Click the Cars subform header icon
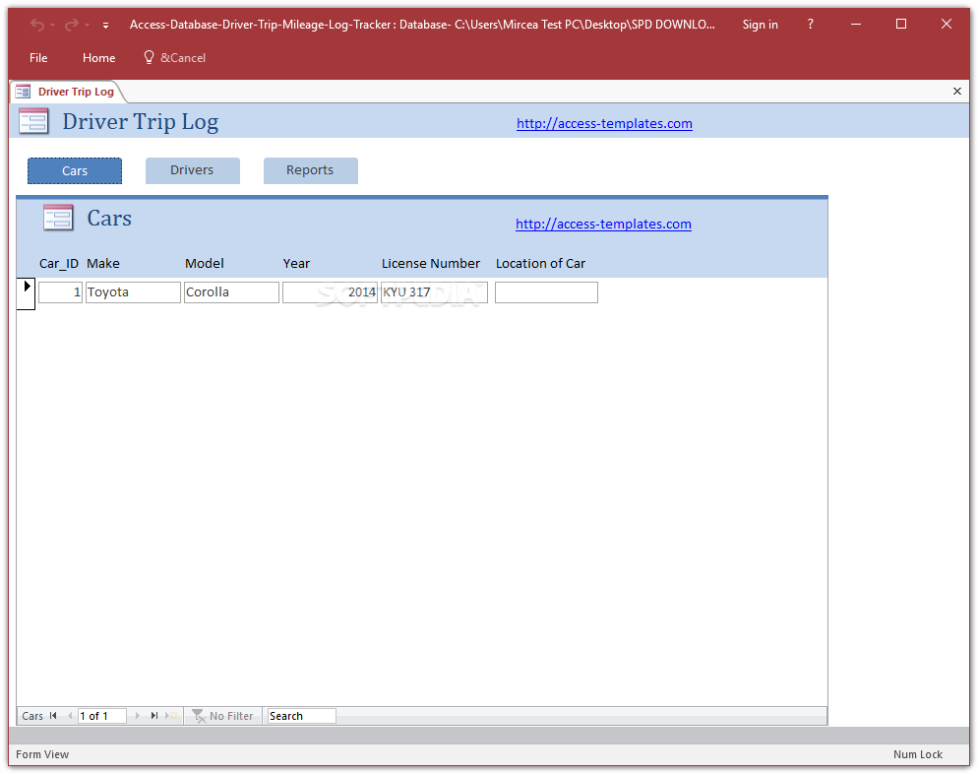978x774 pixels. point(58,218)
